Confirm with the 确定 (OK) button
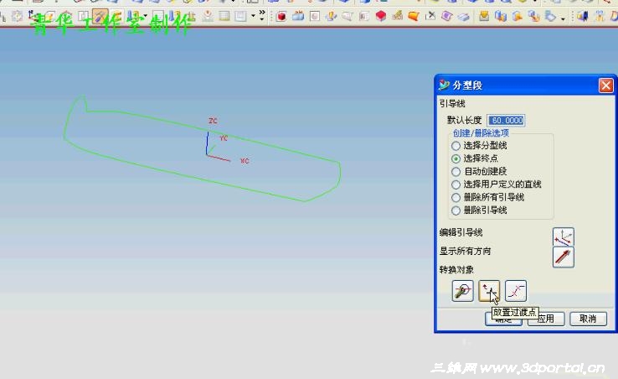This screenshot has height=379, width=618. coord(504,319)
